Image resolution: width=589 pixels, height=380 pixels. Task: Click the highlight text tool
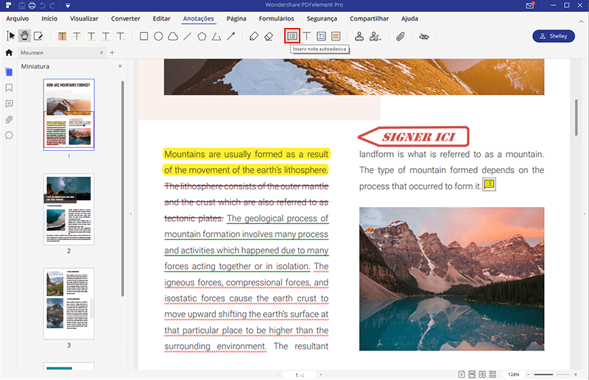tap(62, 35)
